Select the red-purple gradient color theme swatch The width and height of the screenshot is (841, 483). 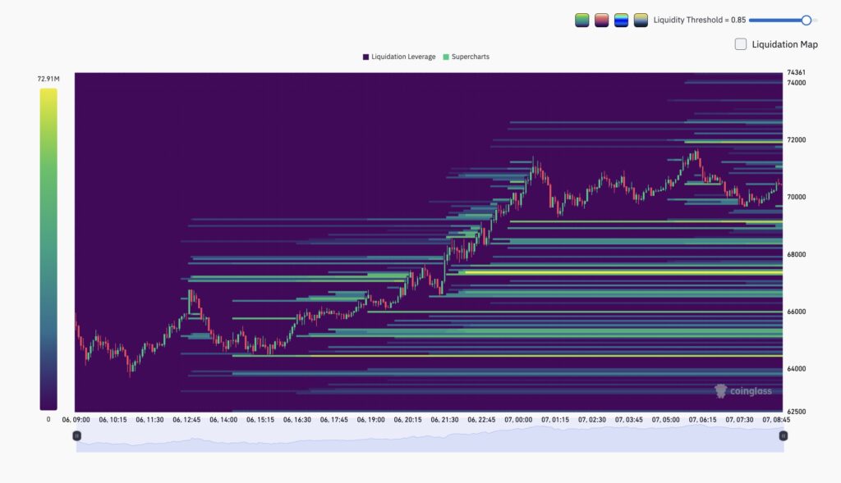click(x=602, y=21)
